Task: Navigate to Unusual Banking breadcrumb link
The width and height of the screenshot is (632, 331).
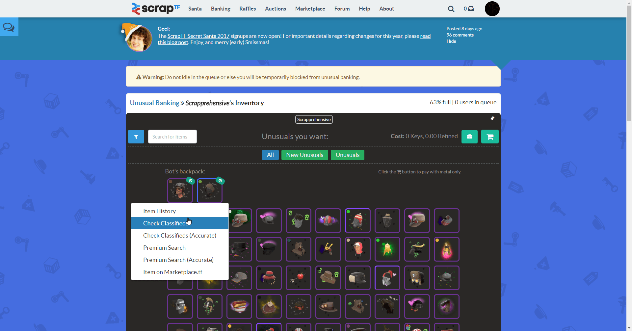Action: pyautogui.click(x=154, y=103)
